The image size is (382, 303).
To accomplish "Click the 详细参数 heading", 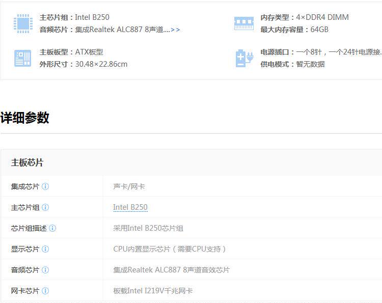I will point(24,118).
